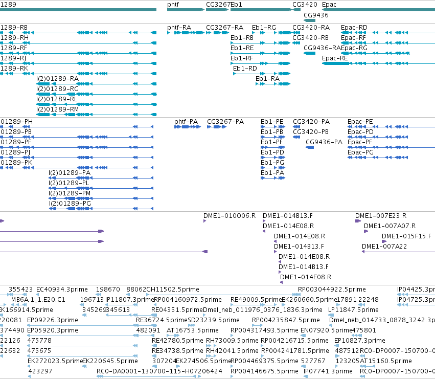Click the 1289-RJ transcript label

point(13,58)
